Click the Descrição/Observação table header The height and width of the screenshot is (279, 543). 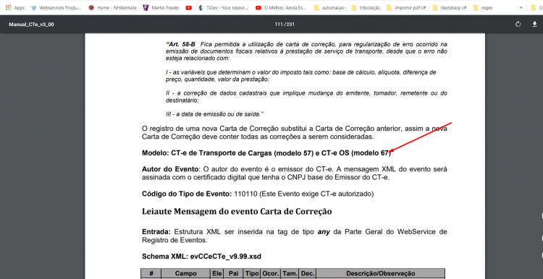[x=380, y=273]
